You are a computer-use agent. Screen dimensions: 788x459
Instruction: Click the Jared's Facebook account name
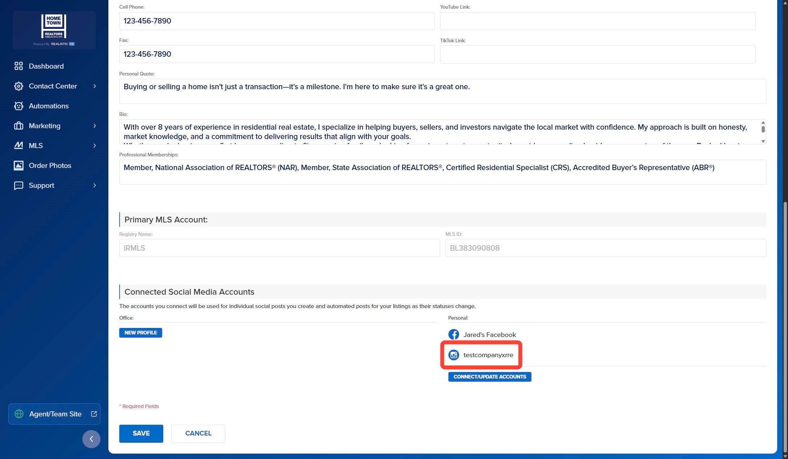coord(490,335)
